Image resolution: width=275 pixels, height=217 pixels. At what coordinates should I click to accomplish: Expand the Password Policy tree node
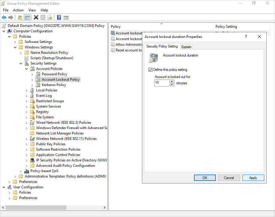(32, 74)
